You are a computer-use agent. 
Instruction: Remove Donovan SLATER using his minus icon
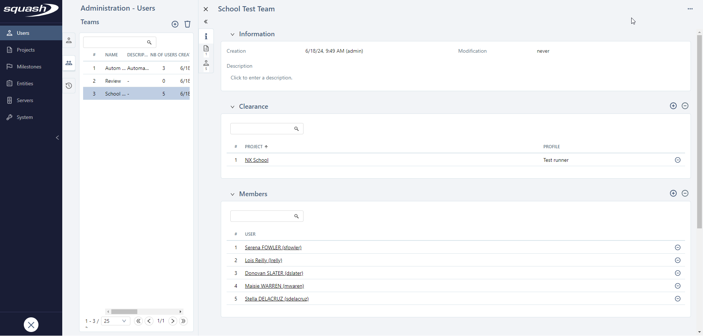coord(678,273)
